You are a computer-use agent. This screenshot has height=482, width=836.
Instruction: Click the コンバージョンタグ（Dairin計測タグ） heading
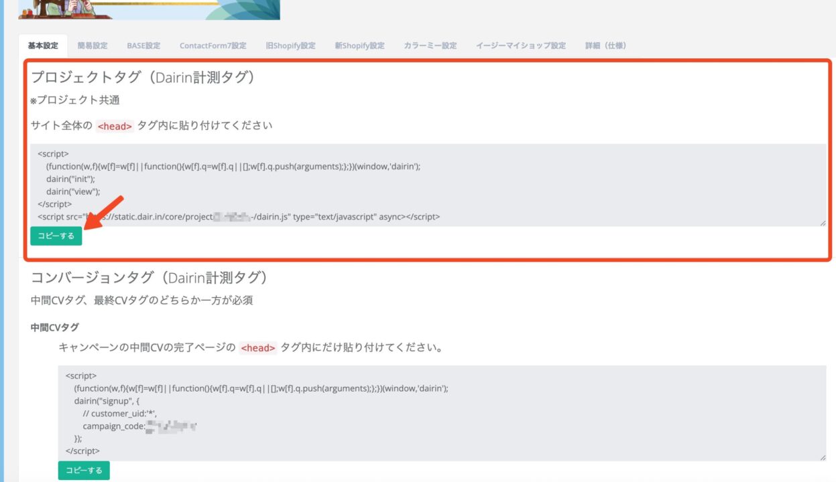(150, 277)
